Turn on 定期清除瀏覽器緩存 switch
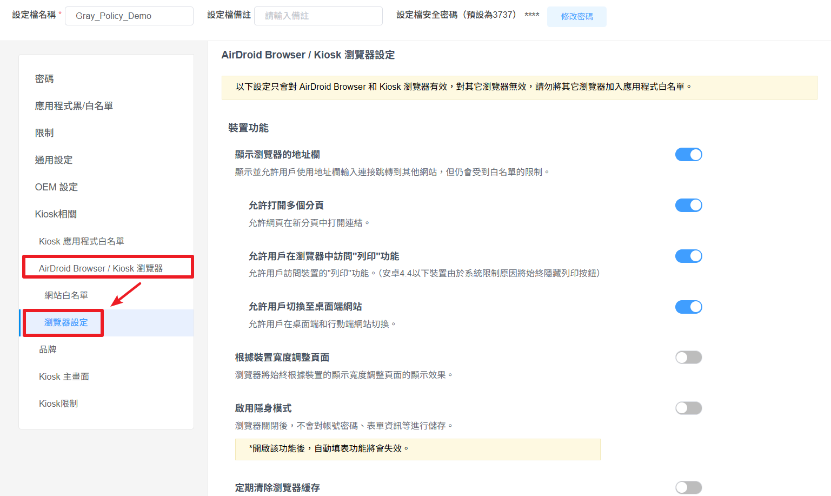Image resolution: width=831 pixels, height=496 pixels. coord(688,488)
